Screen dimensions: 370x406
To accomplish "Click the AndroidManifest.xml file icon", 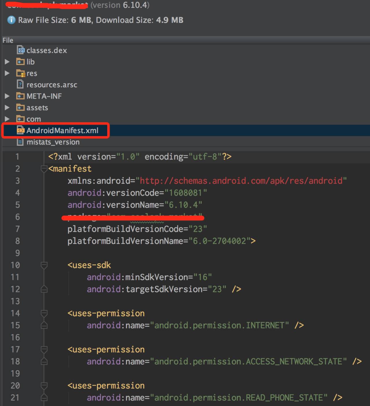I will [x=21, y=131].
